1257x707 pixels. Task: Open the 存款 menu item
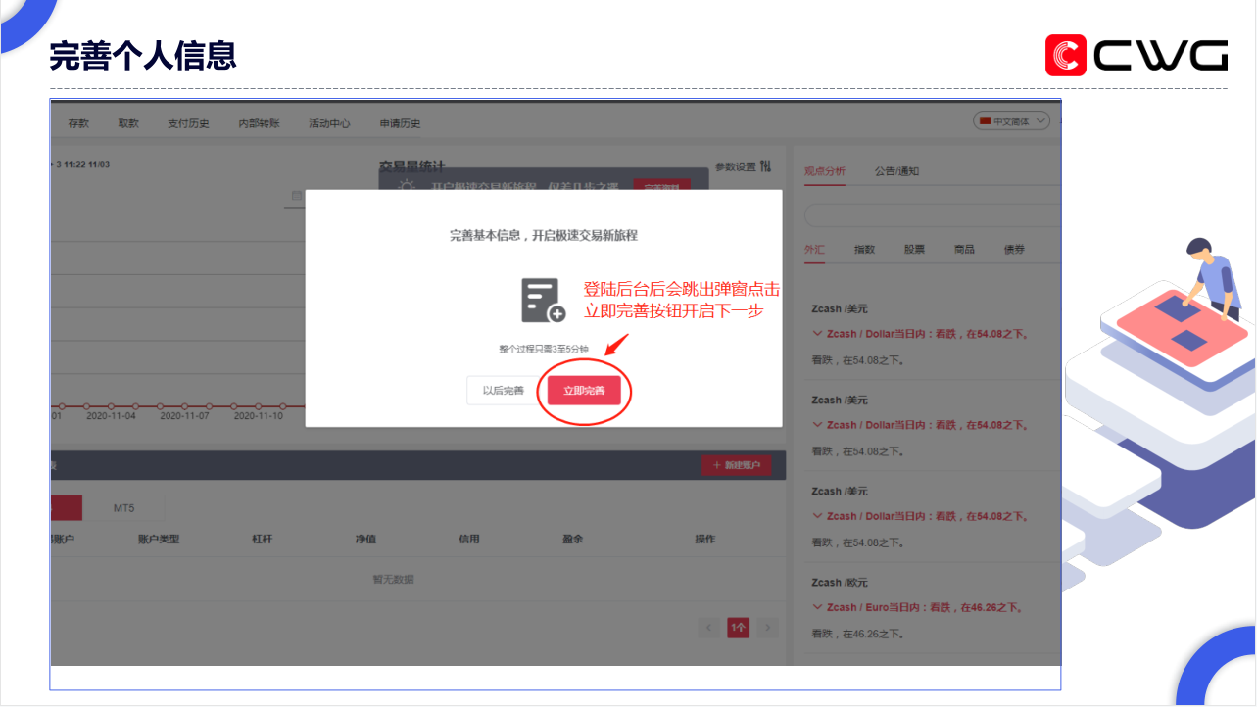click(x=78, y=123)
